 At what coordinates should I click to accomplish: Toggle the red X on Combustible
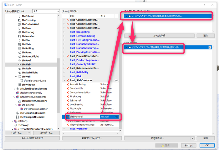(68, 88)
